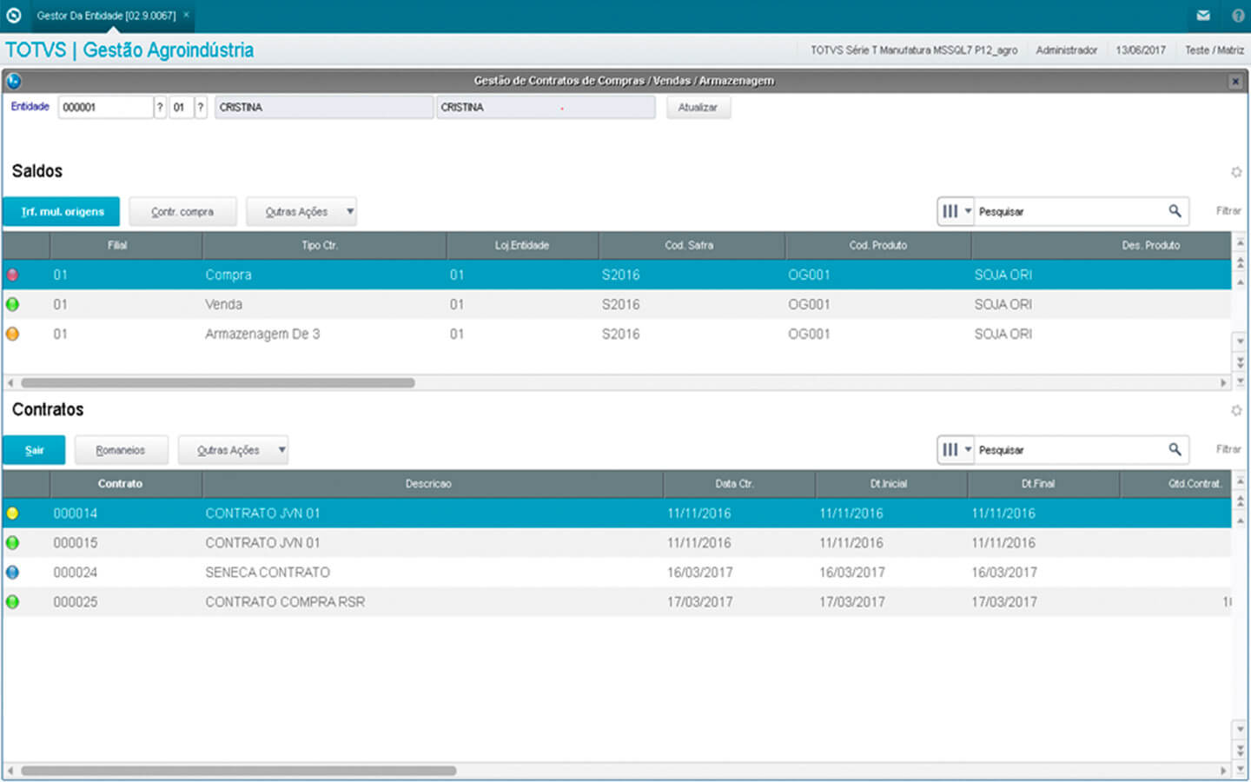Viewport: 1251px width, 782px height.
Task: Click the Contratos search magnifier icon
Action: pos(1175,449)
